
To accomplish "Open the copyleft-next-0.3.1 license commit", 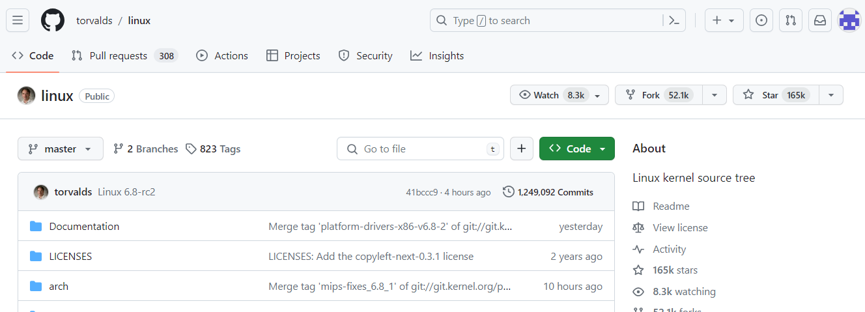I will pyautogui.click(x=371, y=257).
